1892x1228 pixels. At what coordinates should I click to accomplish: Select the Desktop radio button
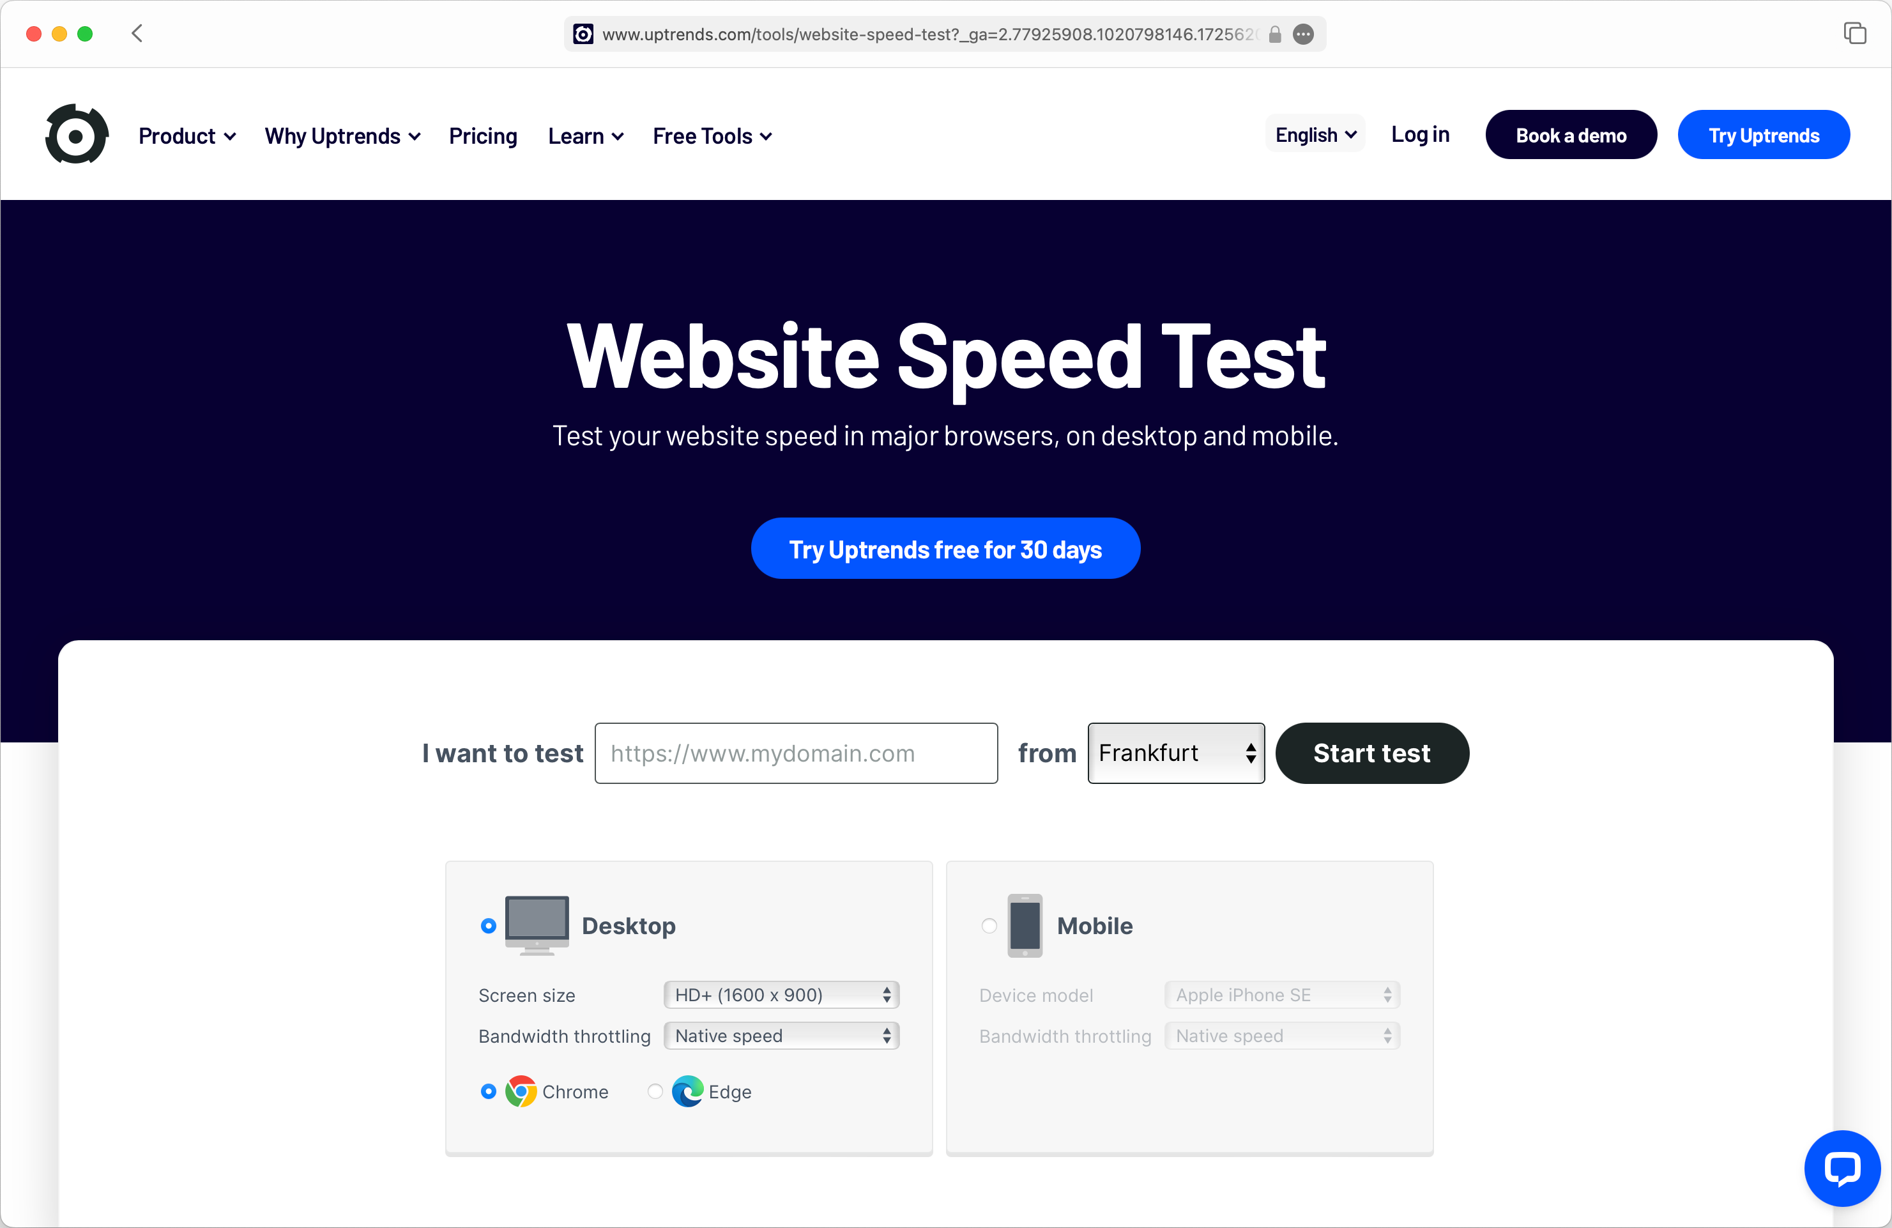(x=489, y=926)
